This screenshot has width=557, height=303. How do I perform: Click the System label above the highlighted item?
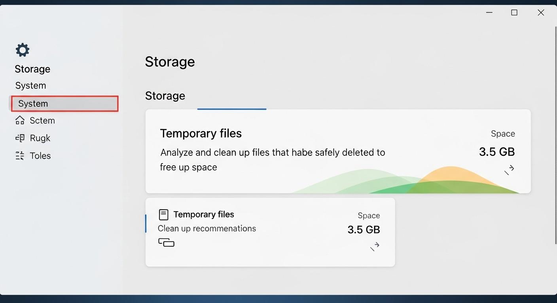click(30, 86)
